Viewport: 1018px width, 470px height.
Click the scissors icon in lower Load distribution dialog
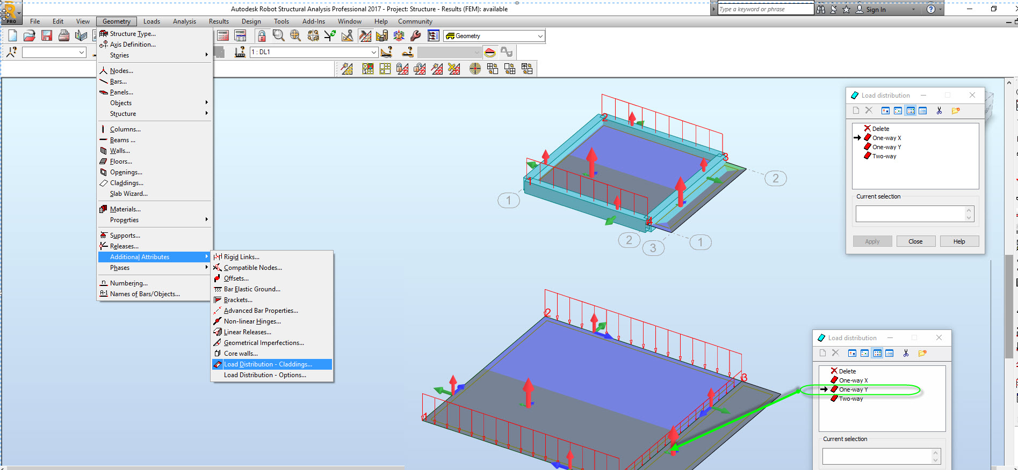coord(906,353)
